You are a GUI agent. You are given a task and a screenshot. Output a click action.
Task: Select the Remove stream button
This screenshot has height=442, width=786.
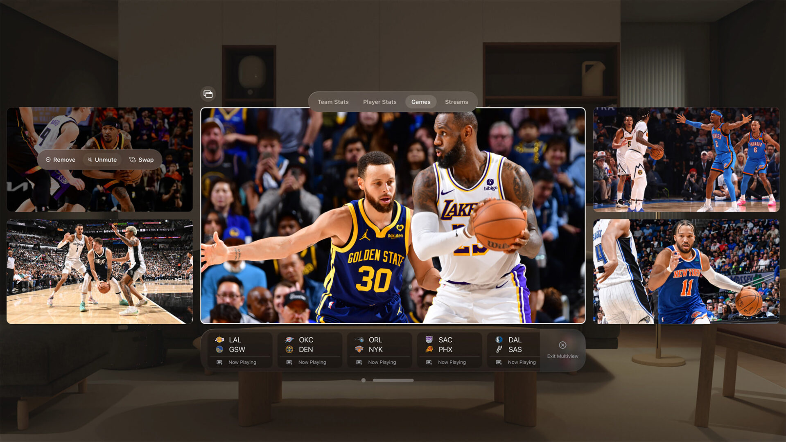click(x=59, y=159)
